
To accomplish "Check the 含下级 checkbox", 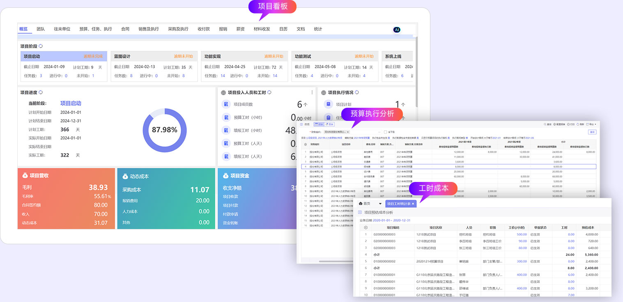I will point(385,132).
